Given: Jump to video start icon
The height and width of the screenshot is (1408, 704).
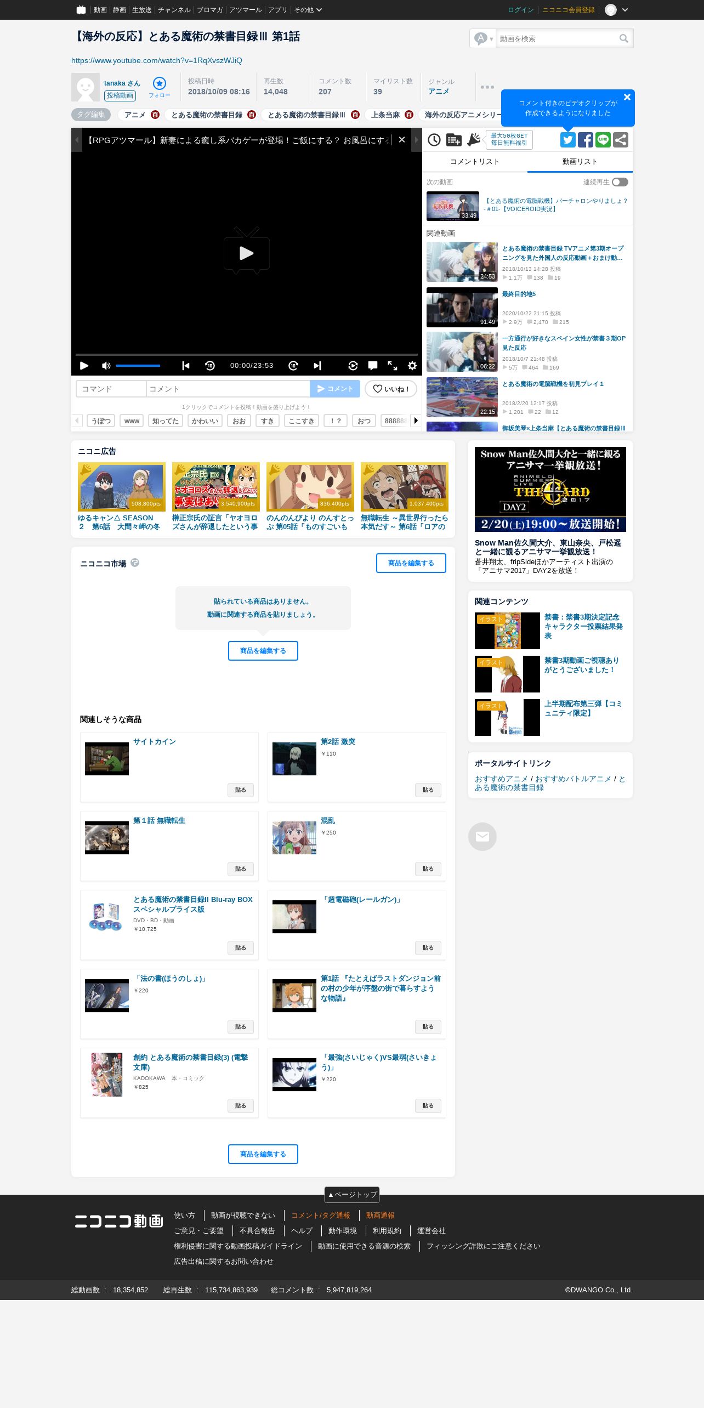Looking at the screenshot, I should click(x=186, y=366).
